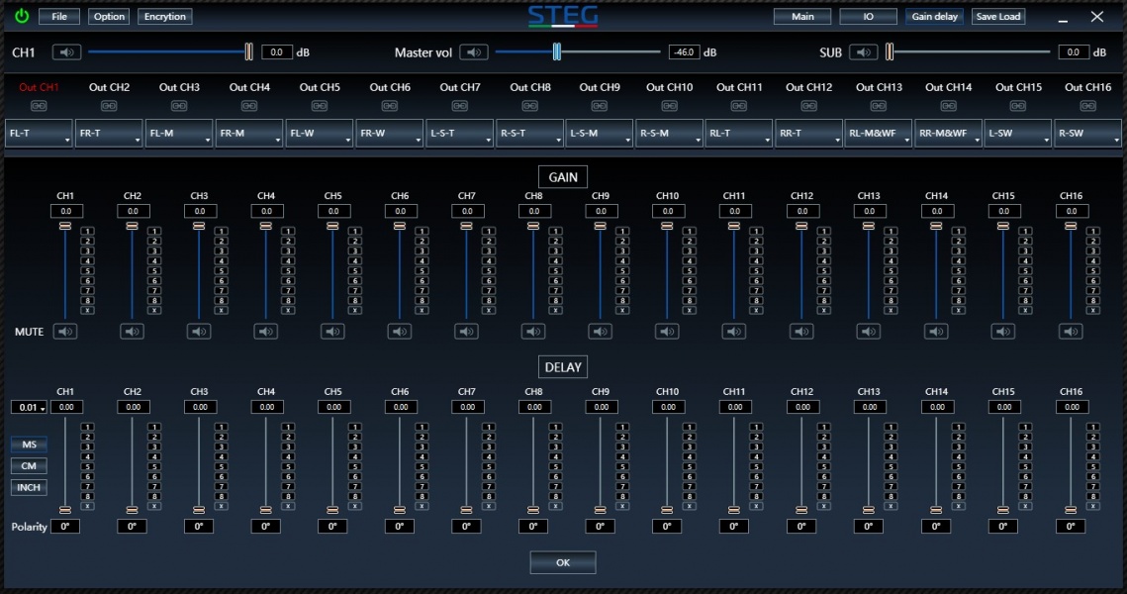Open FR-T output type dropdown
The width and height of the screenshot is (1127, 594).
tap(109, 133)
